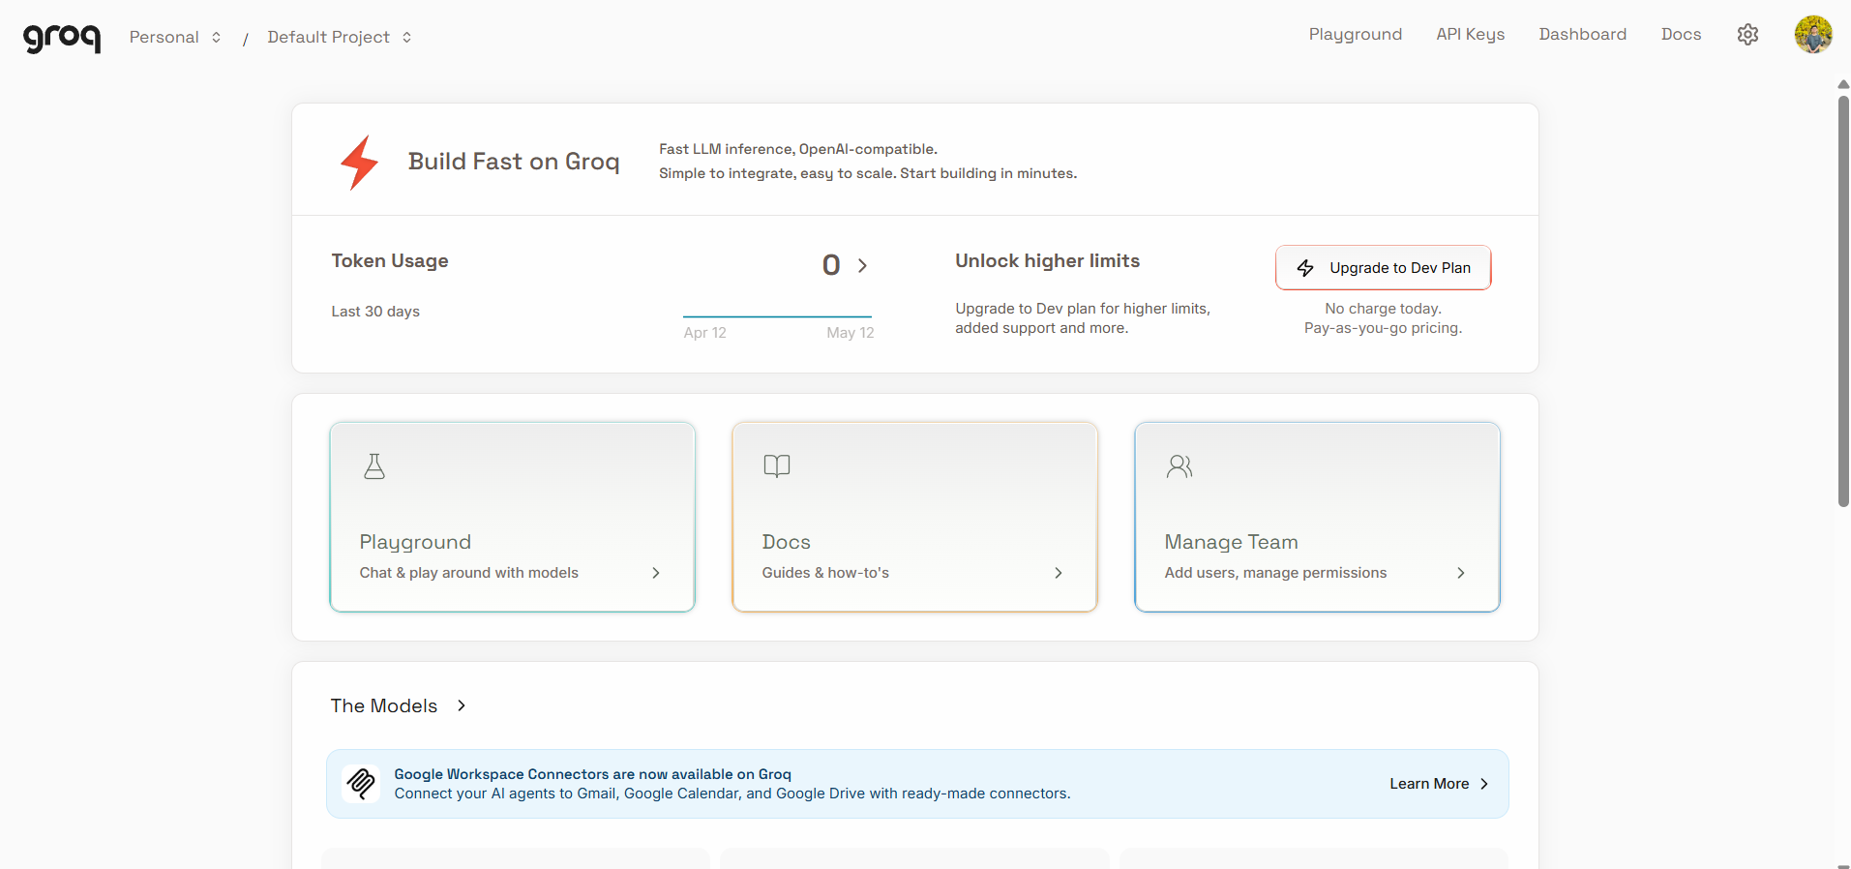This screenshot has height=869, width=1851.
Task: Open API Keys in top navigation
Action: pyautogui.click(x=1470, y=35)
